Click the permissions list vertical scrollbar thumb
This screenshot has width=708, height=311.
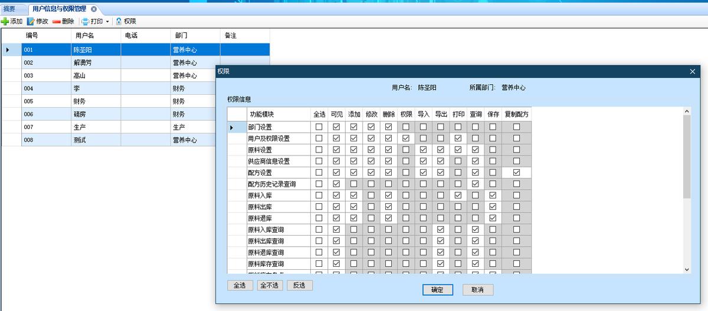coord(687,157)
